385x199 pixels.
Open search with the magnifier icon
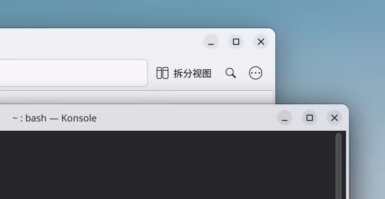231,73
